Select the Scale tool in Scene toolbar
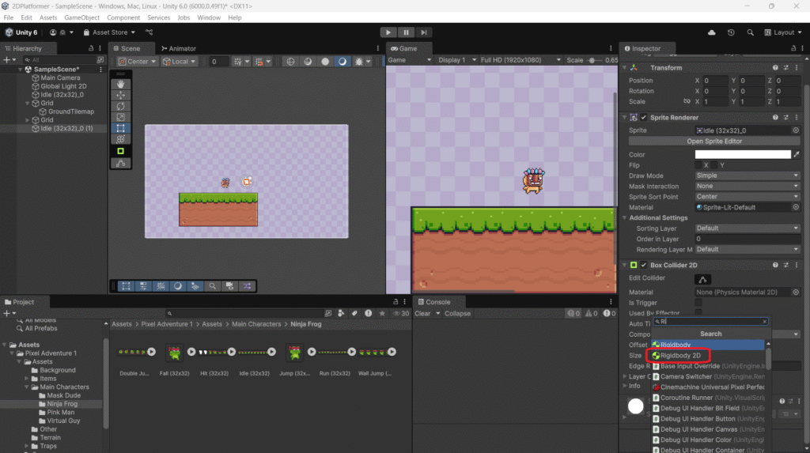The width and height of the screenshot is (810, 453). coord(120,117)
